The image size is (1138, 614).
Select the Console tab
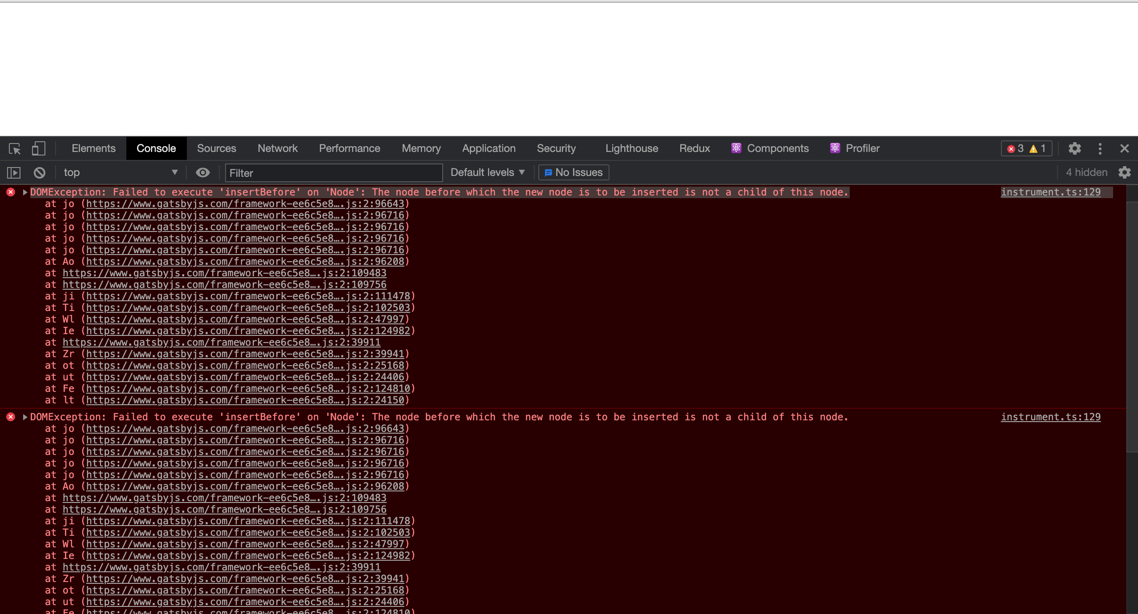[156, 148]
